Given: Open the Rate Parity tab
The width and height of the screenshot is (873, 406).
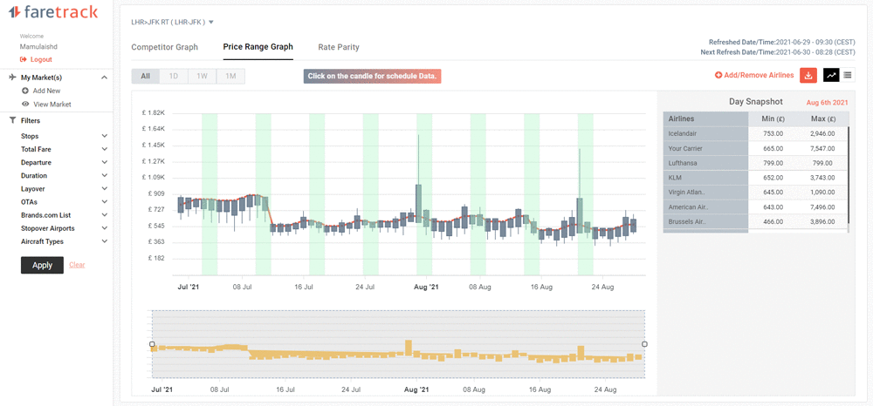Looking at the screenshot, I should 339,47.
